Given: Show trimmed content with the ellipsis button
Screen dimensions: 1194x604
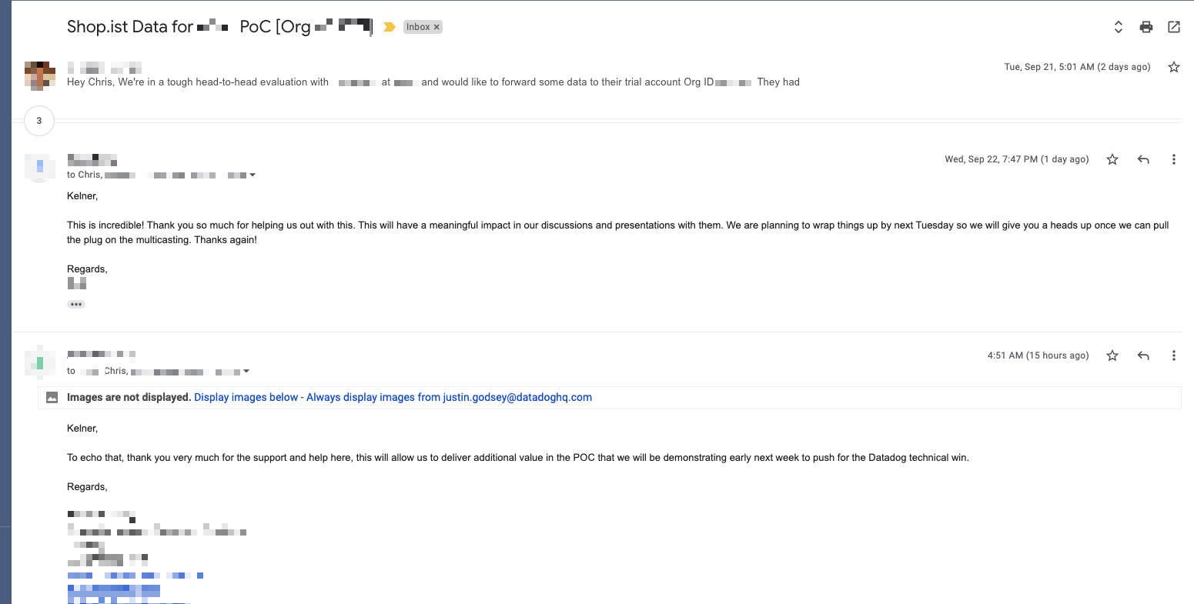Looking at the screenshot, I should pyautogui.click(x=76, y=304).
